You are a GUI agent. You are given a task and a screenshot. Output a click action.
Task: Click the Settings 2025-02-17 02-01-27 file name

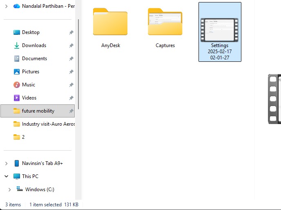click(x=220, y=52)
